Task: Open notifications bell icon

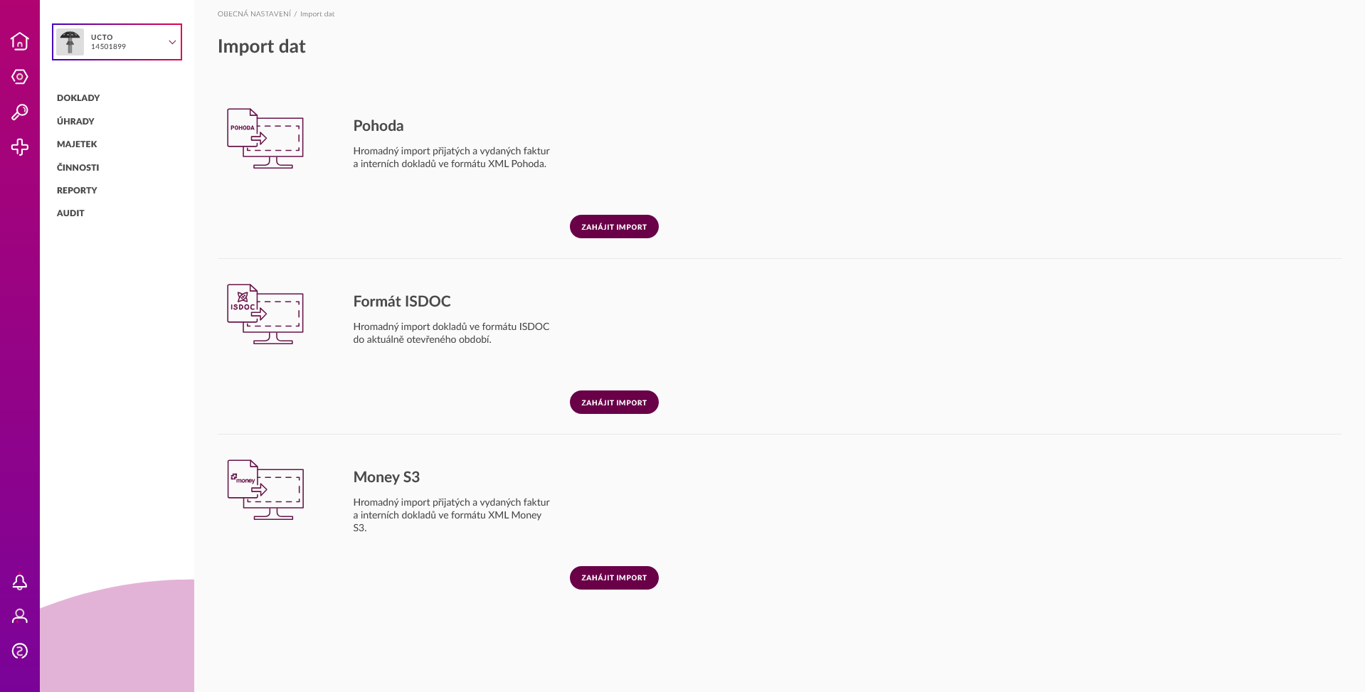Action: point(20,582)
